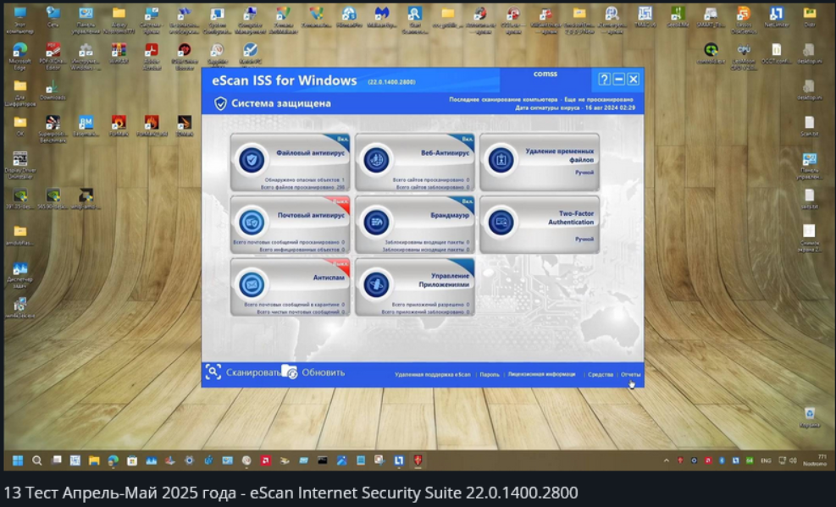Click the Антиспам title text
The image size is (836, 507).
click(329, 278)
